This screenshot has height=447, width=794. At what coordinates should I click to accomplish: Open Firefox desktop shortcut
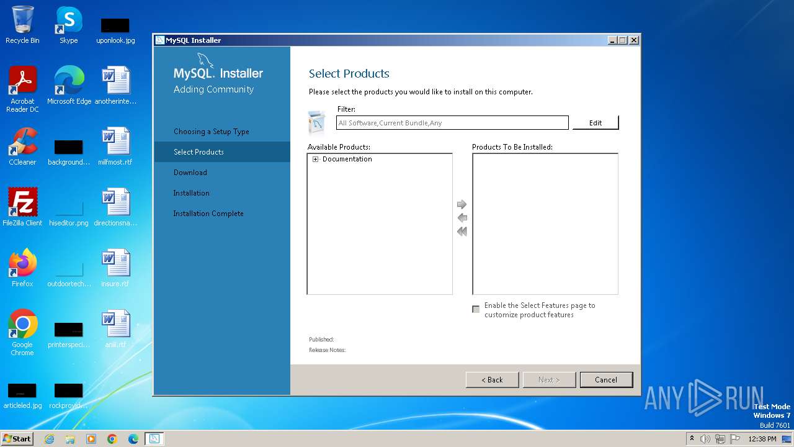(x=22, y=268)
